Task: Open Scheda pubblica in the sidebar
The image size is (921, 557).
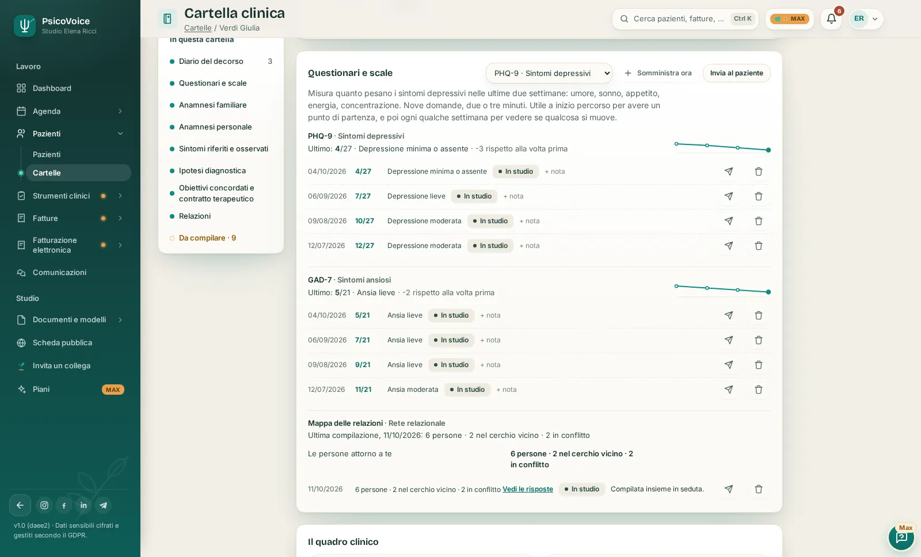Action: pyautogui.click(x=70, y=343)
